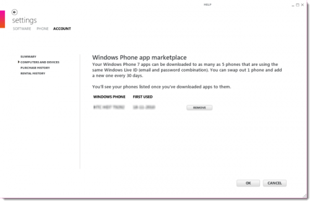Close the settings window
The image size is (312, 203).
click(x=303, y=5)
